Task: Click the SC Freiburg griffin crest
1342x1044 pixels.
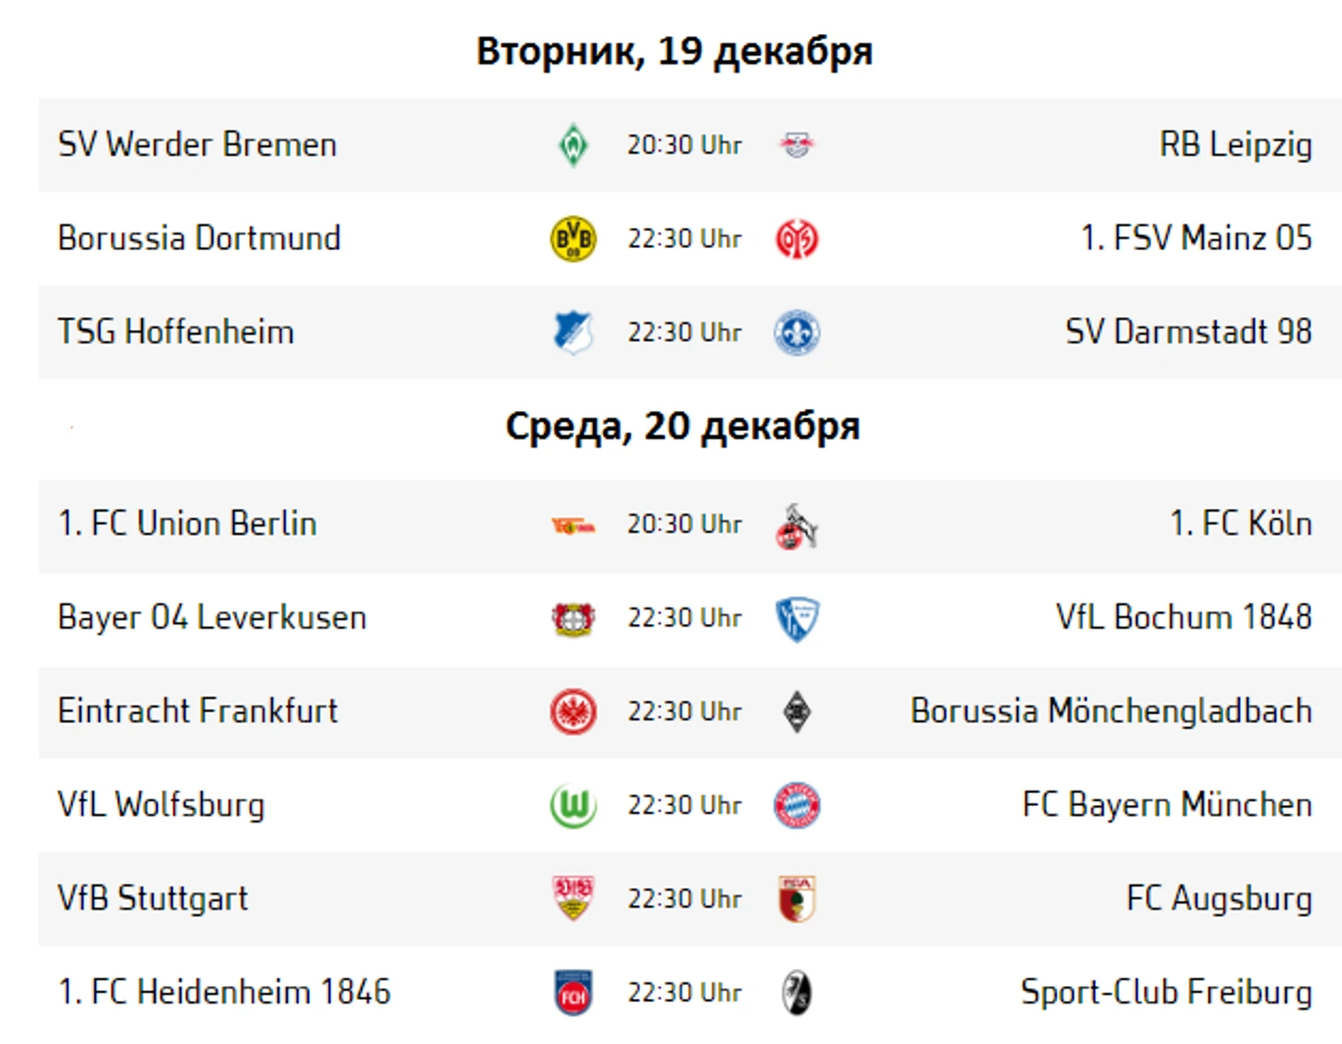Action: pos(797,993)
